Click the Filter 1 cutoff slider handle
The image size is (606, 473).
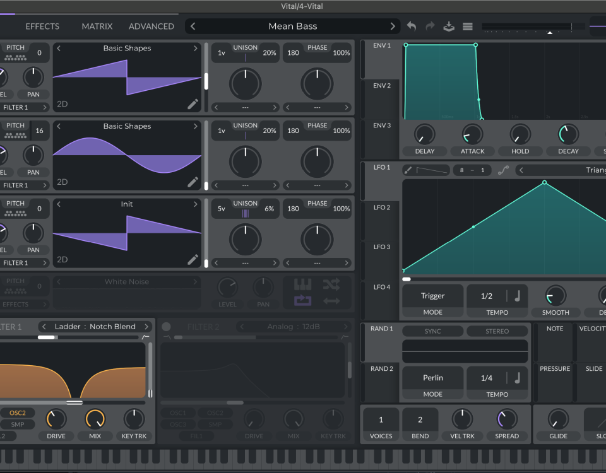[x=74, y=402]
